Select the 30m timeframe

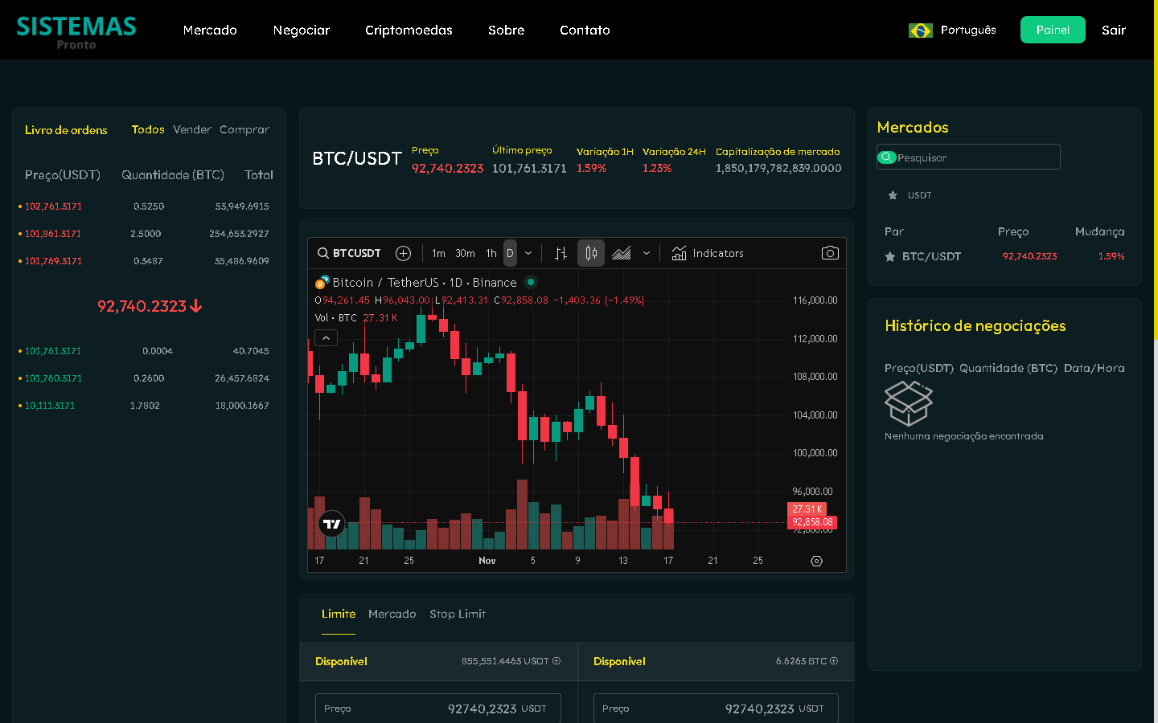pos(465,253)
